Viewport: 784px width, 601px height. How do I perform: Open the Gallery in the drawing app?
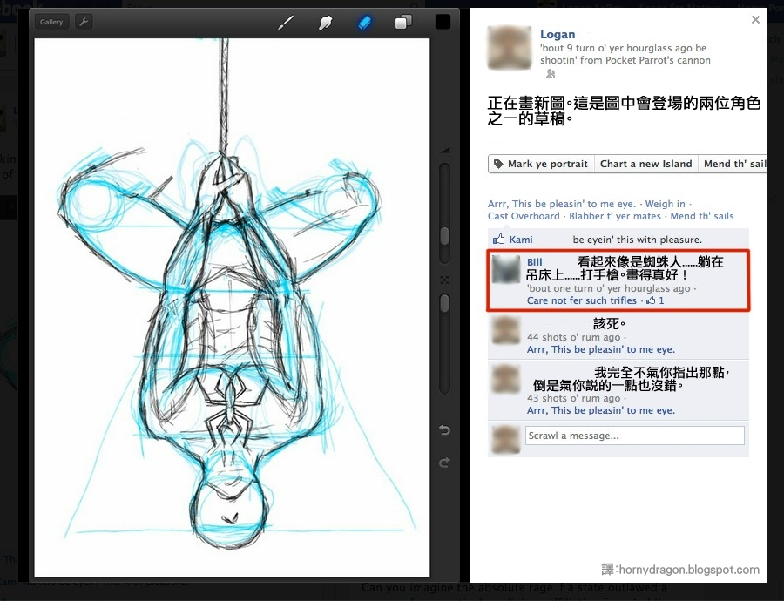51,22
